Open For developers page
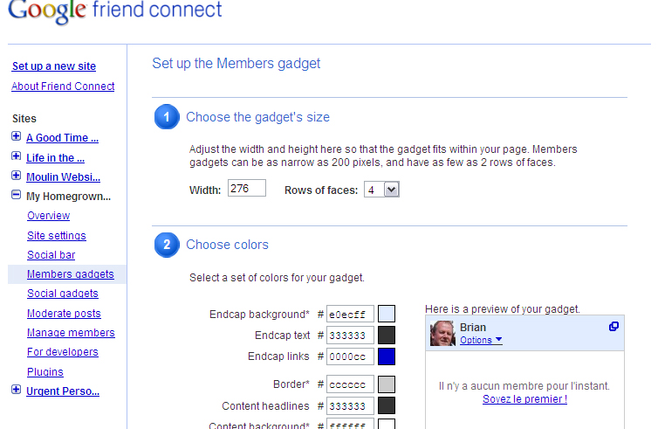658x429 pixels. tap(63, 352)
